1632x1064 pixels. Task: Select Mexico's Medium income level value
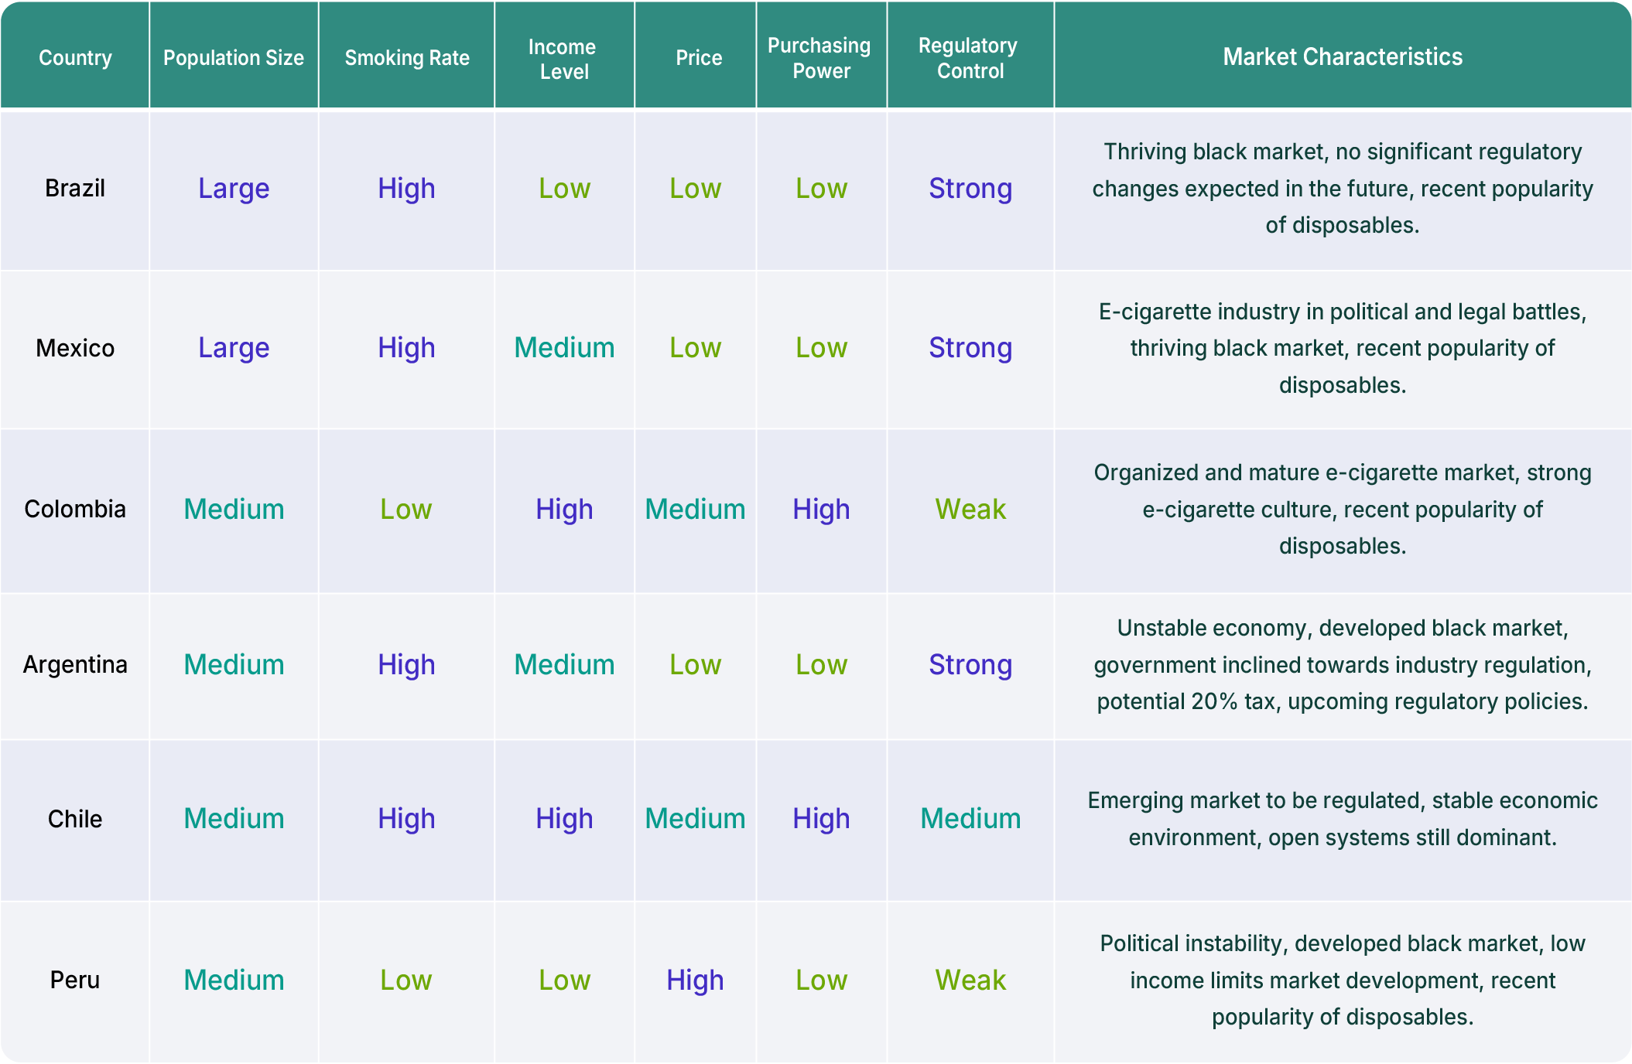coord(564,348)
